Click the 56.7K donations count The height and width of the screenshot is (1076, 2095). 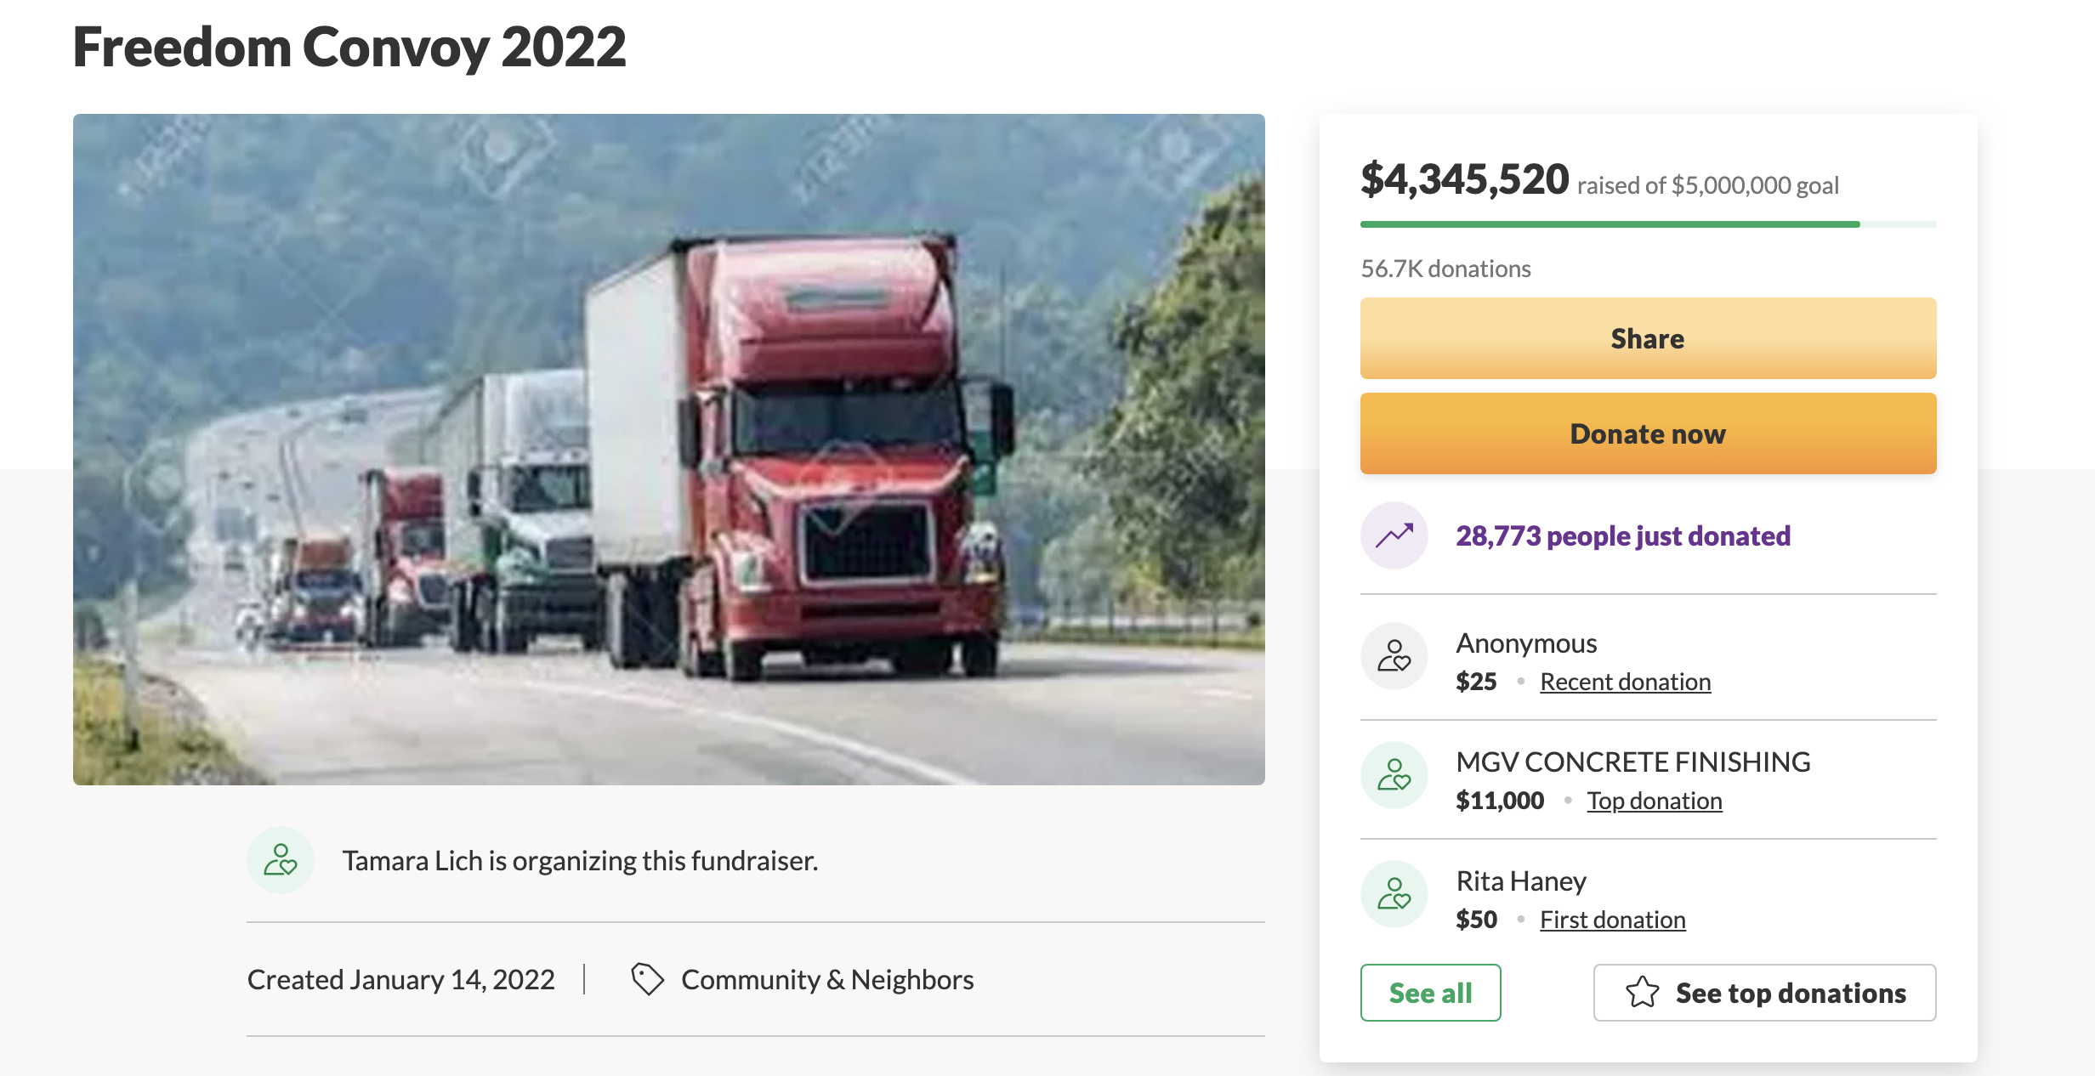(1445, 269)
